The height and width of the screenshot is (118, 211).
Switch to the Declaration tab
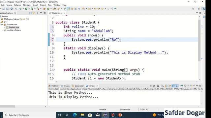pos(78,86)
